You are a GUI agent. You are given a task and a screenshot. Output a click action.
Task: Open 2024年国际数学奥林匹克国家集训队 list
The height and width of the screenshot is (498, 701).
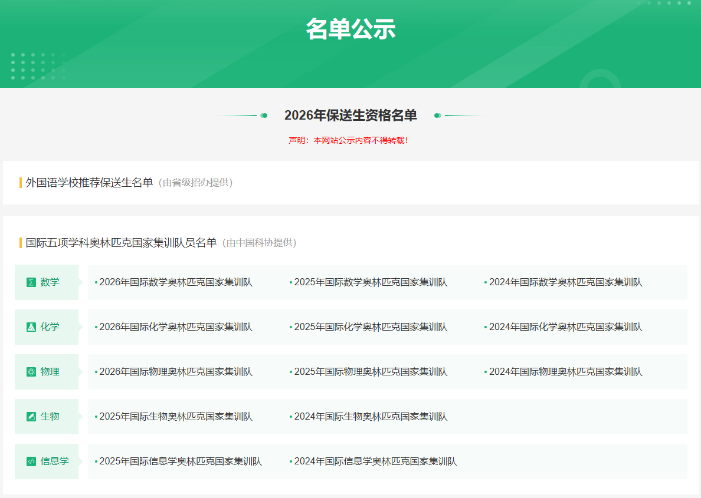tap(565, 282)
